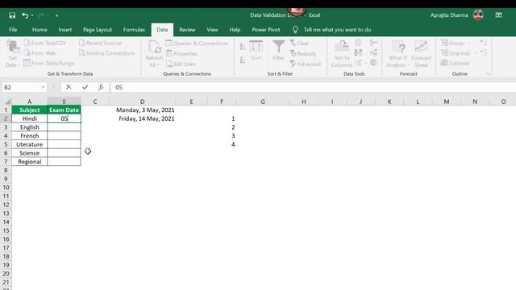Open the Data Validation dropdown arrow
The height and width of the screenshot is (290, 516).
click(x=365, y=63)
